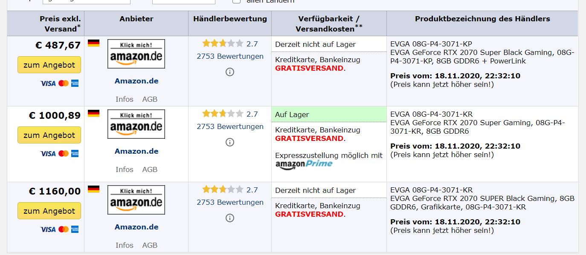
Task: Tick the 'allen Ländern' checkbox at top
Action: tap(237, 1)
